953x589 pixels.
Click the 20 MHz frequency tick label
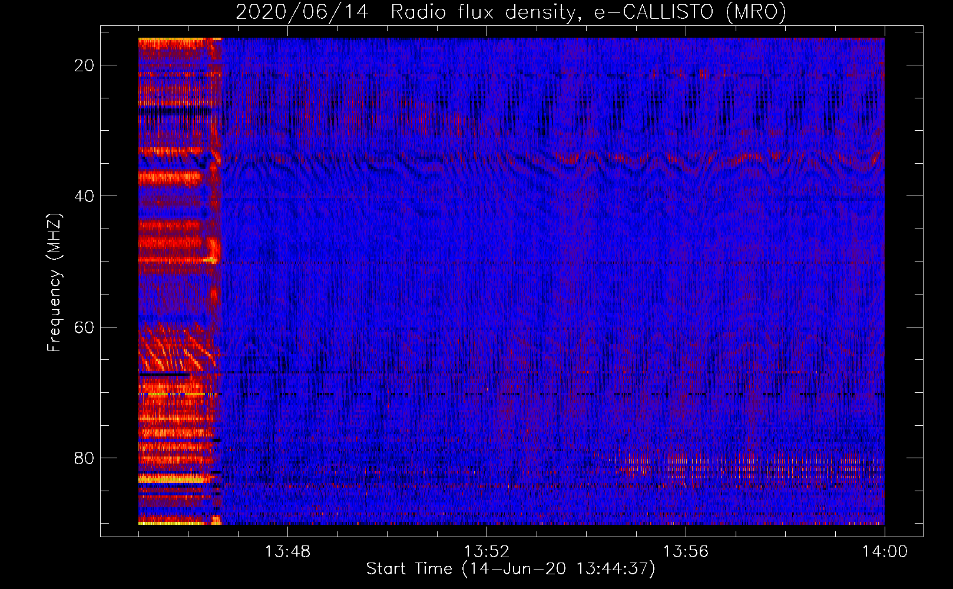pyautogui.click(x=84, y=65)
